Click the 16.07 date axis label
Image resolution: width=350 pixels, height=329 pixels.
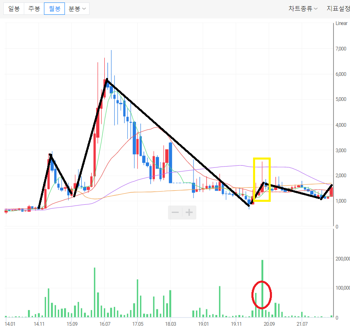tap(105, 324)
